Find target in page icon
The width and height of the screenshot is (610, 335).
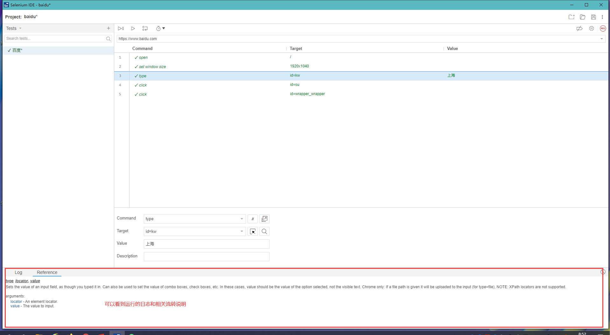pyautogui.click(x=264, y=231)
